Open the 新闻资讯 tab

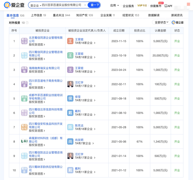(177, 15)
